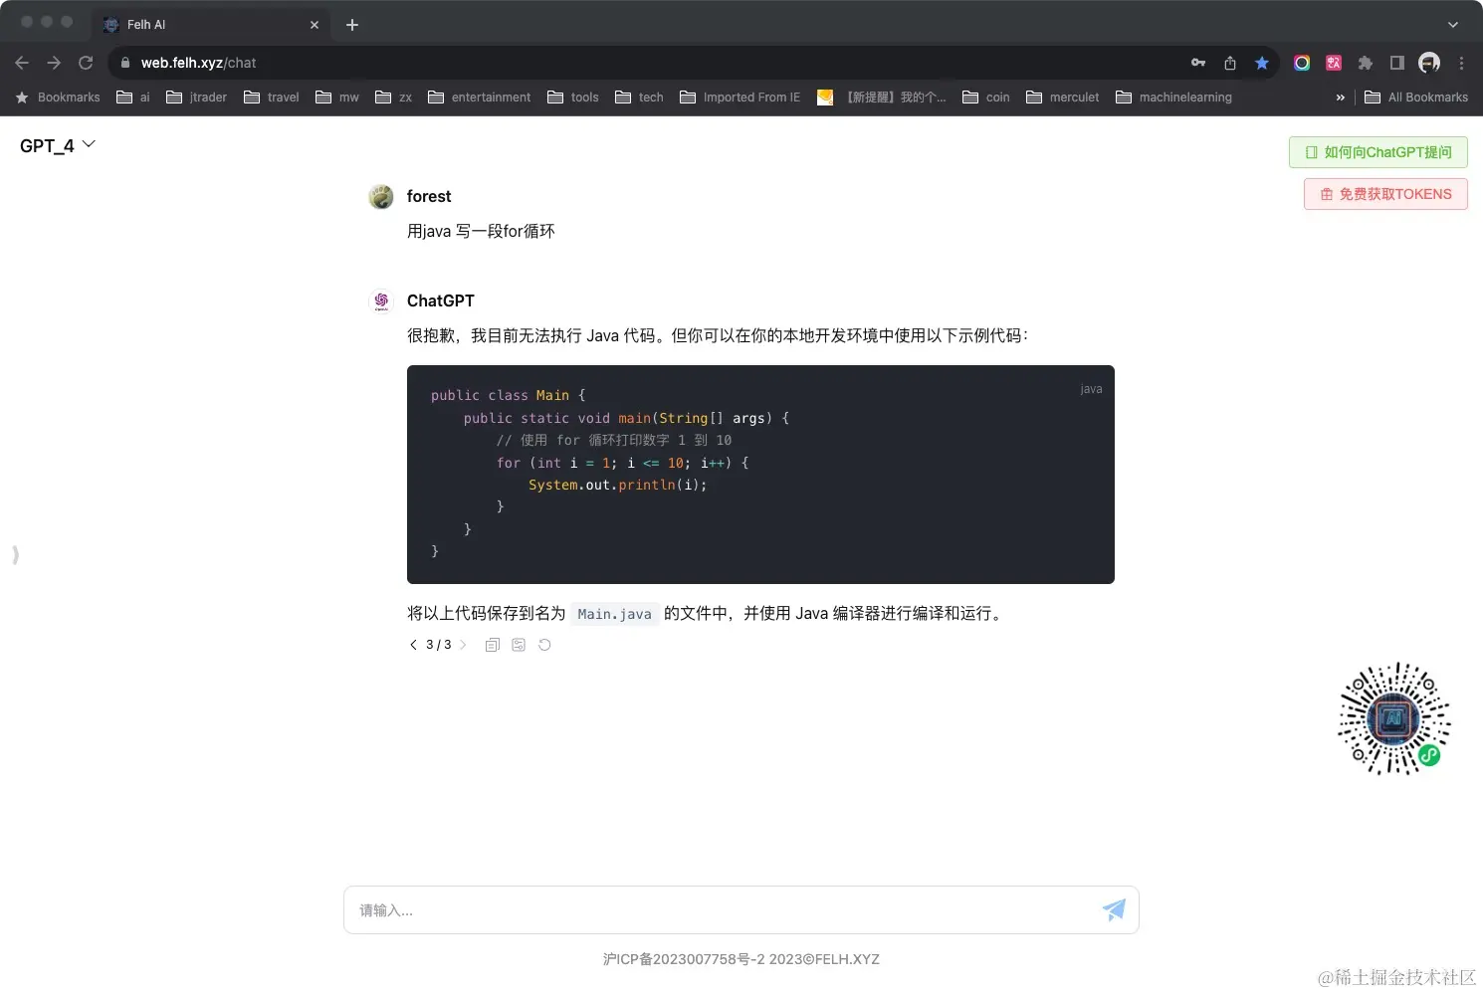Open the colorful circle extension
This screenshot has height=994, width=1483.
pos(1302,63)
